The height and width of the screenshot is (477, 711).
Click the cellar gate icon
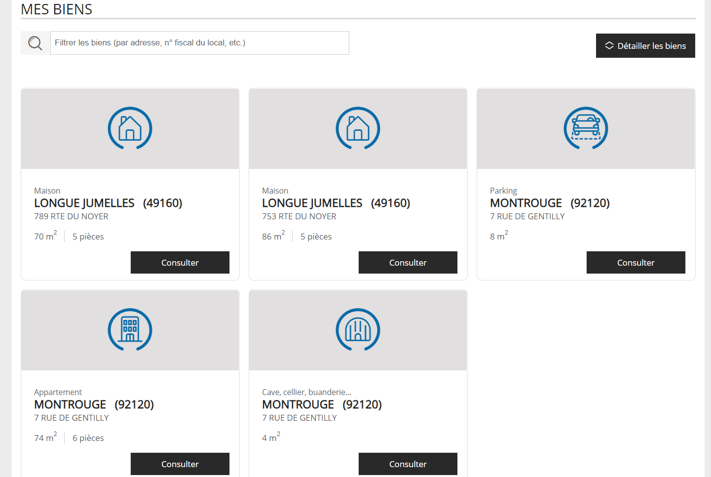coord(358,330)
